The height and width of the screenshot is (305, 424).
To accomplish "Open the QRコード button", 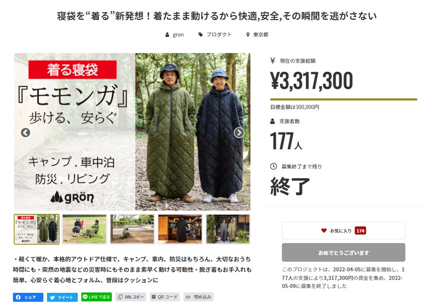I will pos(165,297).
